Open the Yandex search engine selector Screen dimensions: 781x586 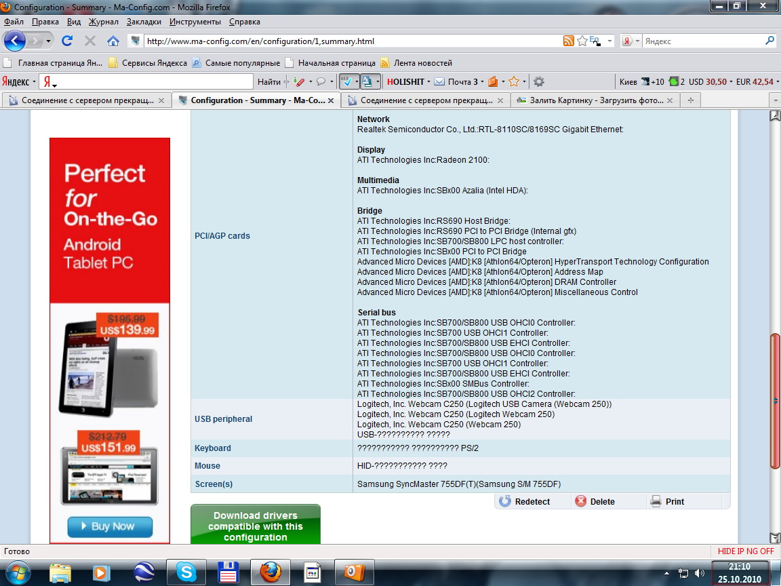pyautogui.click(x=631, y=41)
